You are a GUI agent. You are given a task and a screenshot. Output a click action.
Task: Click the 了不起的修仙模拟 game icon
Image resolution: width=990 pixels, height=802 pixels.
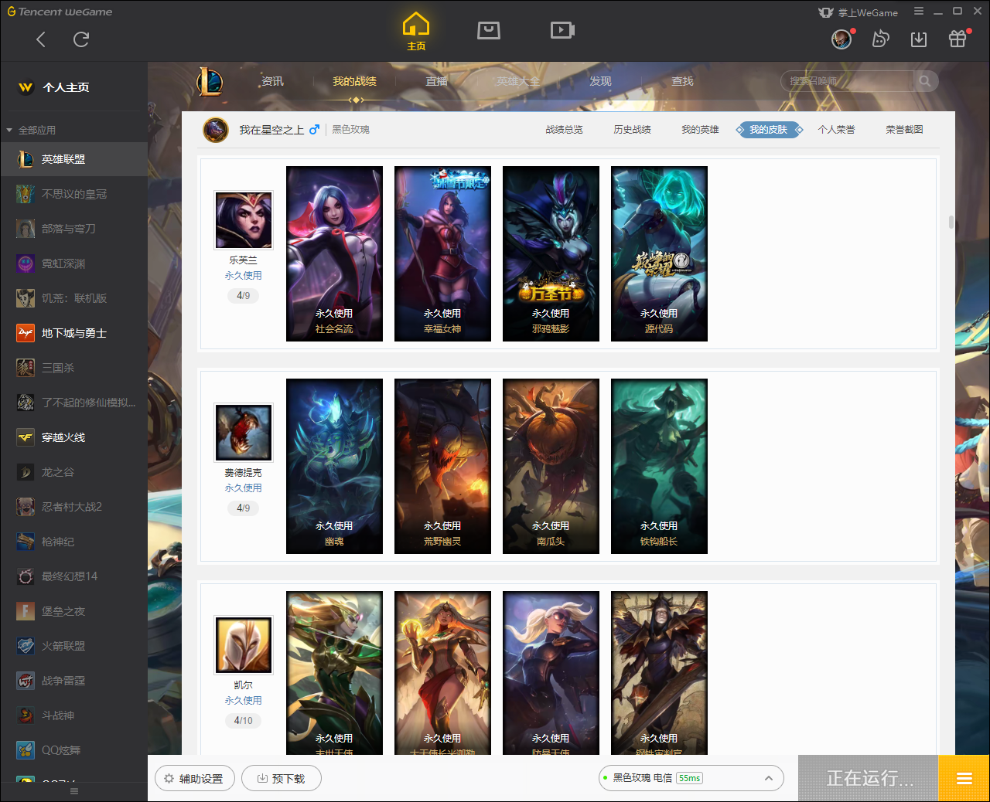(26, 403)
